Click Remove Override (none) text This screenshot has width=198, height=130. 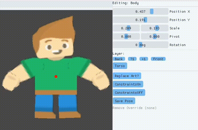[134, 108]
